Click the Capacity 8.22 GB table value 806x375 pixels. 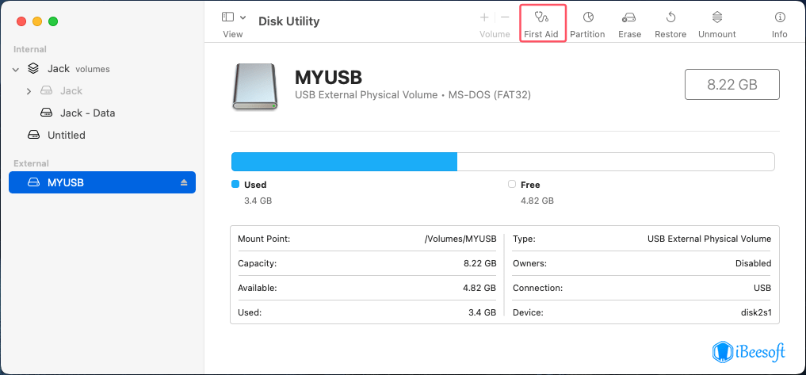[479, 263]
